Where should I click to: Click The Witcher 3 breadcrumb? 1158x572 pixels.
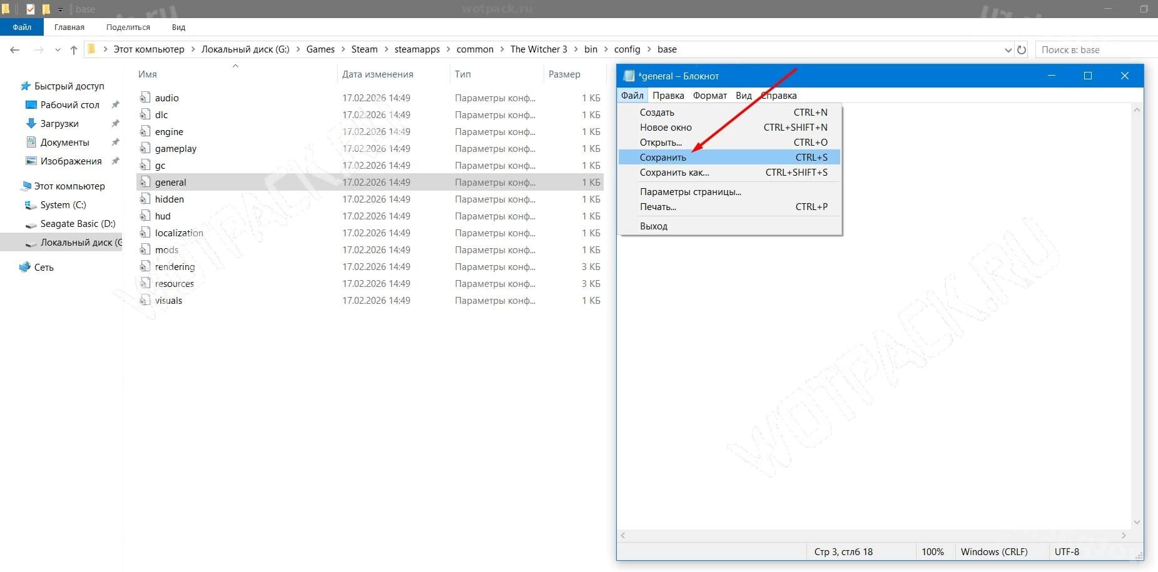tap(538, 49)
